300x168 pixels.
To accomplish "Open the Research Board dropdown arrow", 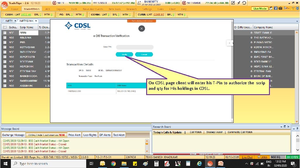I will pyautogui.click(x=281, y=127).
